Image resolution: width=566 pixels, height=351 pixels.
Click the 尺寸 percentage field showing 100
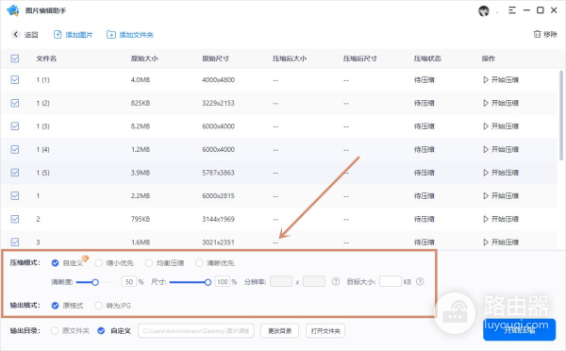(223, 282)
